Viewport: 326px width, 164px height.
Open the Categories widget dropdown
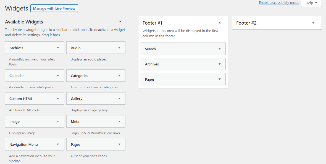click(119, 75)
